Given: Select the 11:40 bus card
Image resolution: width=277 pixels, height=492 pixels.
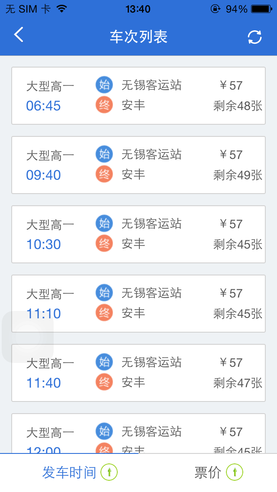Looking at the screenshot, I should [138, 372].
